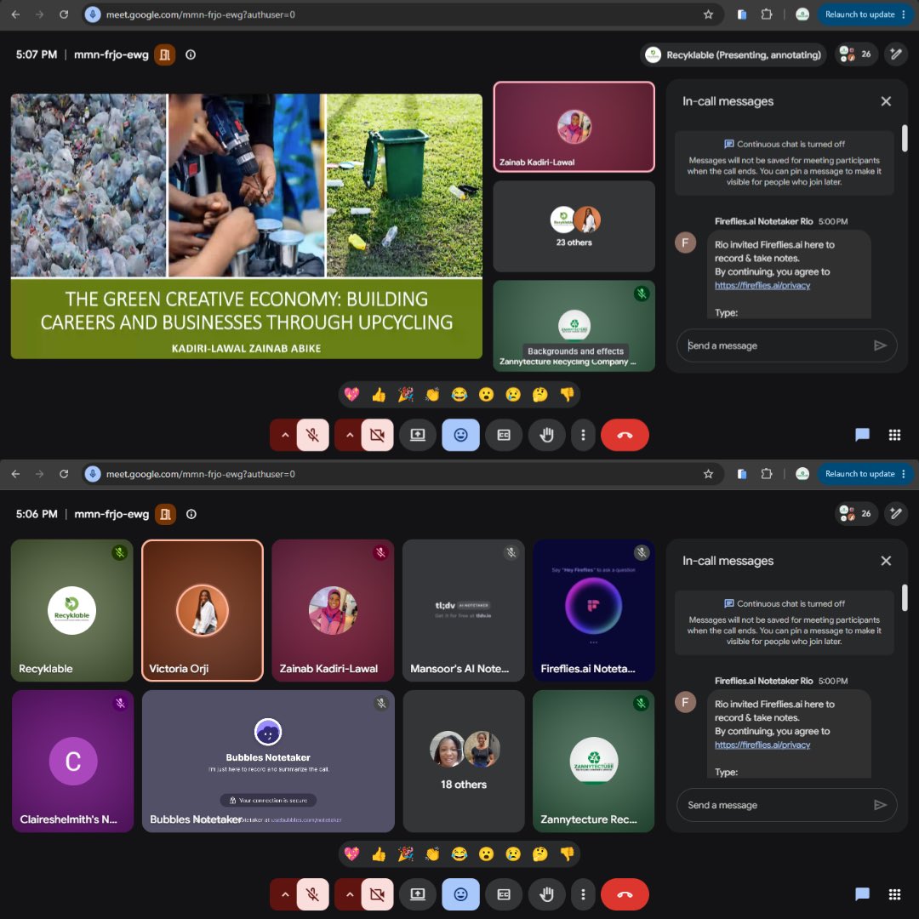Viewport: 919px width, 919px height.
Task: Click the annotation pen icon in the top meeting header
Action: [895, 54]
